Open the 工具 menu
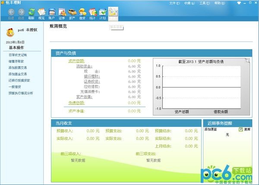The image size is (259, 185). [205, 3]
